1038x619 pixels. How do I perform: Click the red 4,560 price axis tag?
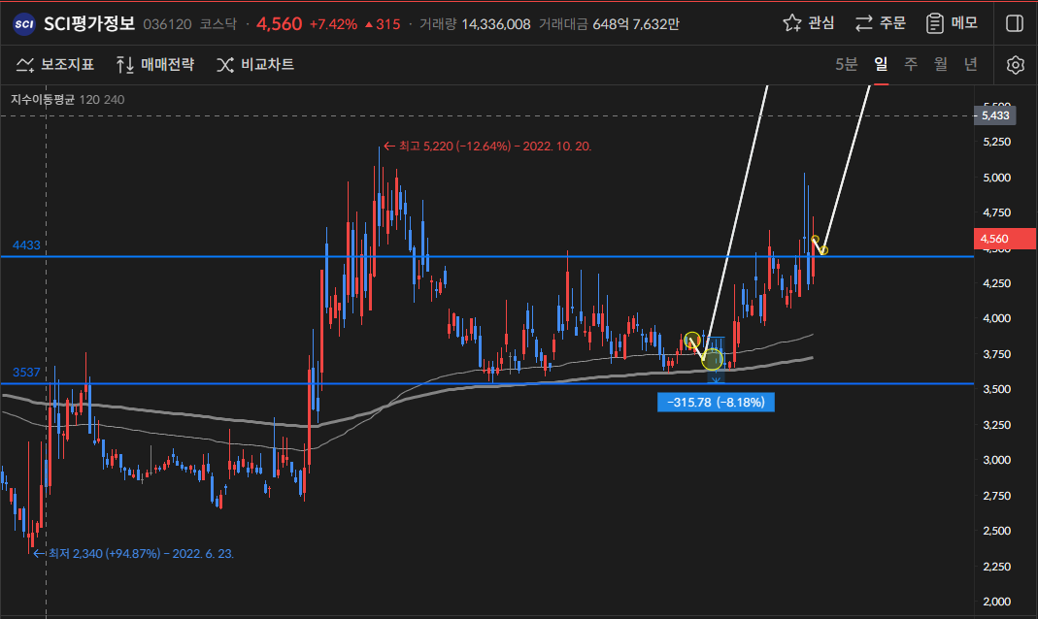(x=1005, y=239)
